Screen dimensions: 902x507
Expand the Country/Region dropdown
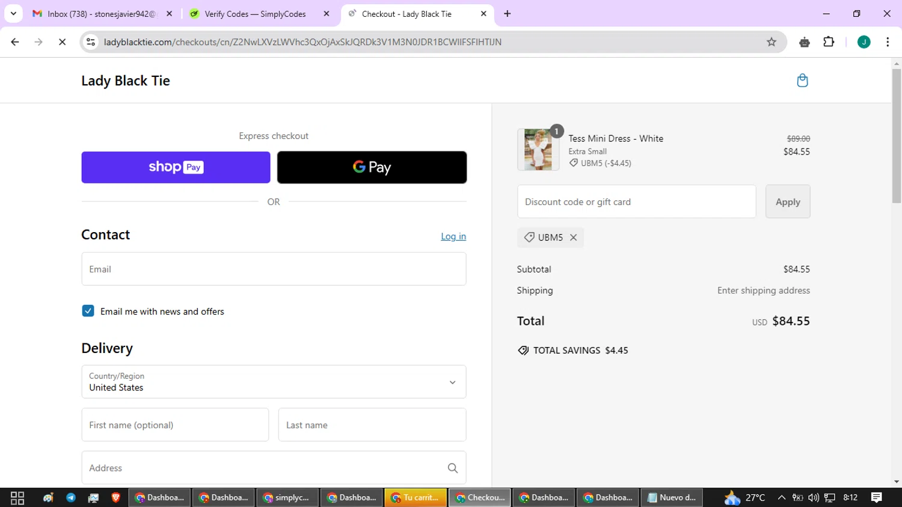pyautogui.click(x=274, y=382)
